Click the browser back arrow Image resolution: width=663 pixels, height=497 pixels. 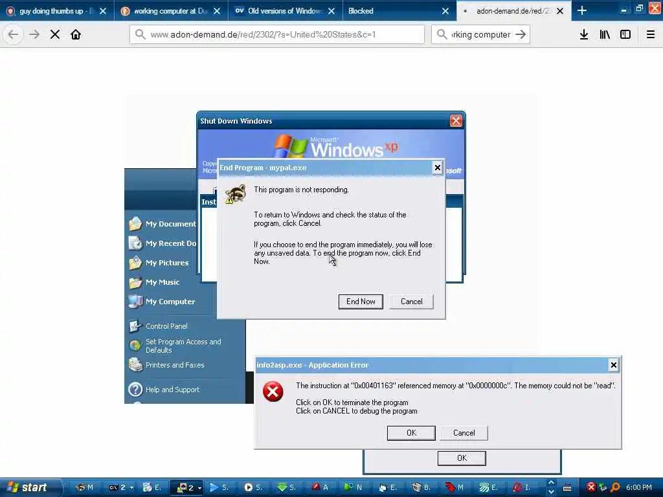tap(13, 35)
